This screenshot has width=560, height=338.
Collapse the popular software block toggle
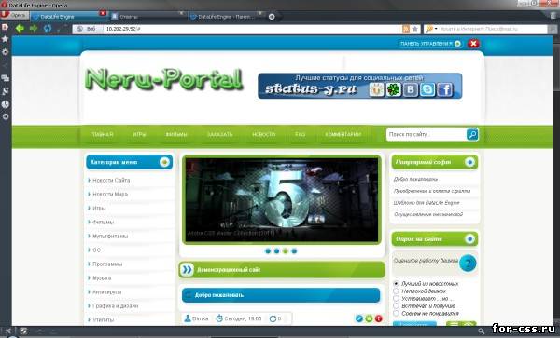470,162
